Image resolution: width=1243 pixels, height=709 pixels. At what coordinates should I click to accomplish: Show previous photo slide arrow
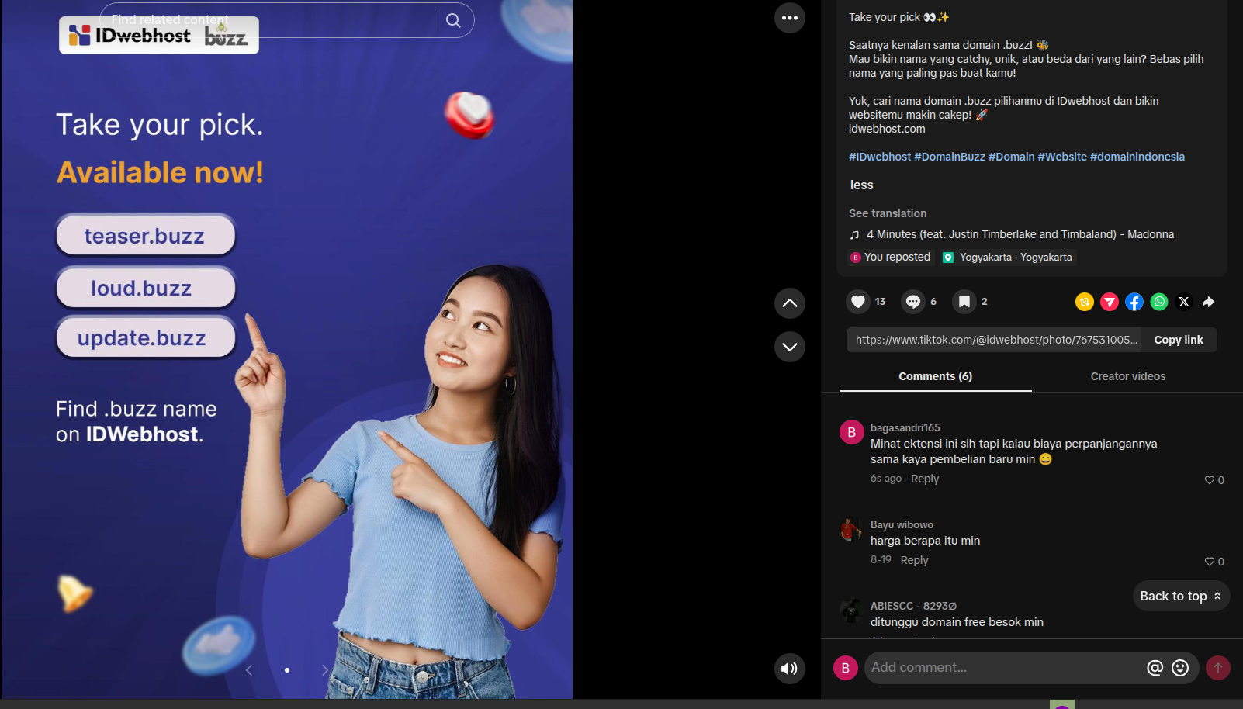[249, 670]
